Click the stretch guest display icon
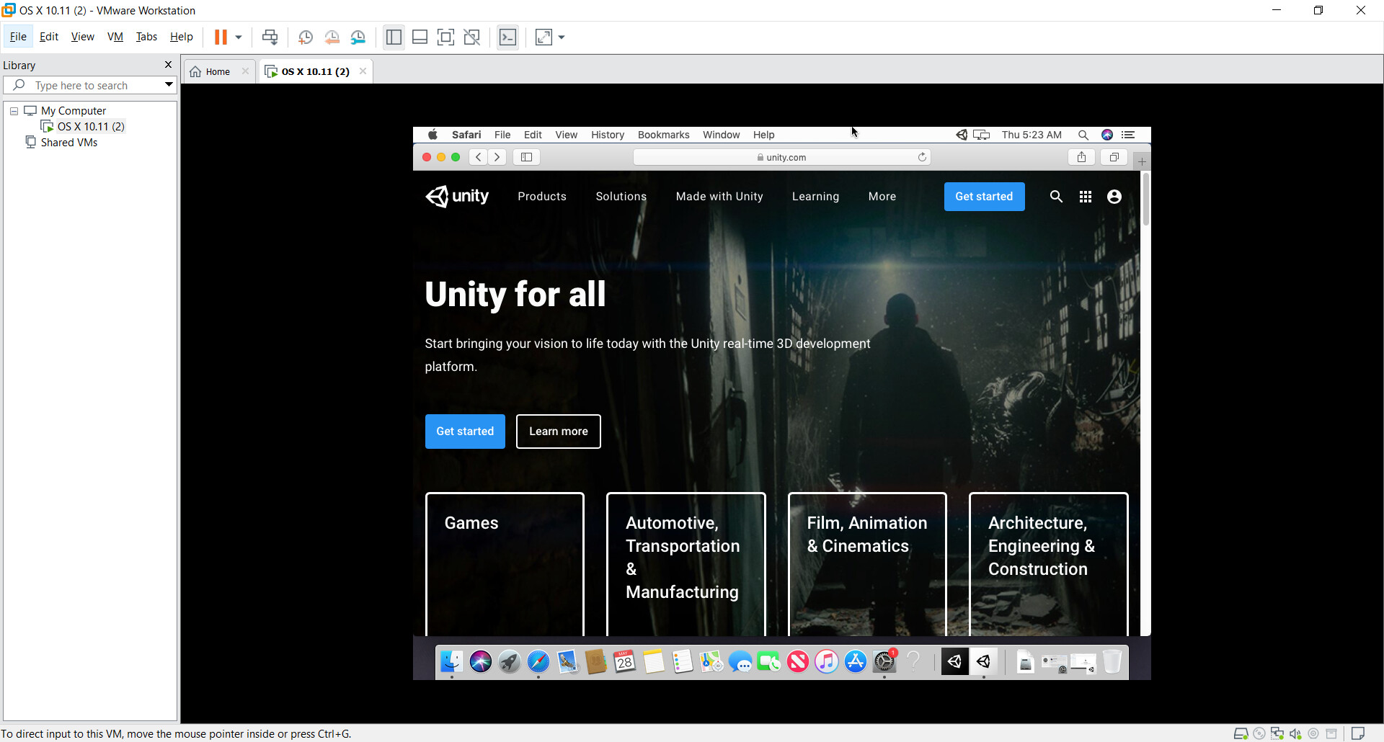This screenshot has width=1384, height=742. (544, 37)
